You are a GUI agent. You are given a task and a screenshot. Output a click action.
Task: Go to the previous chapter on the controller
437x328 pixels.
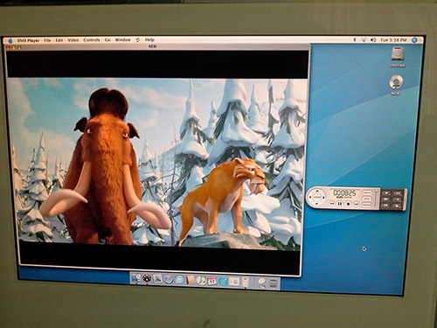coord(332,203)
